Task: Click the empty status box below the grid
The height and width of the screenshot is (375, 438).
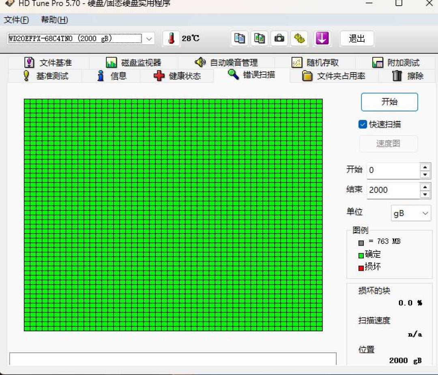Action: coord(173,359)
